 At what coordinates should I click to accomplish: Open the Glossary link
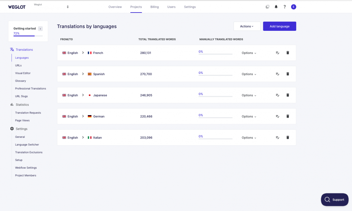20,81
